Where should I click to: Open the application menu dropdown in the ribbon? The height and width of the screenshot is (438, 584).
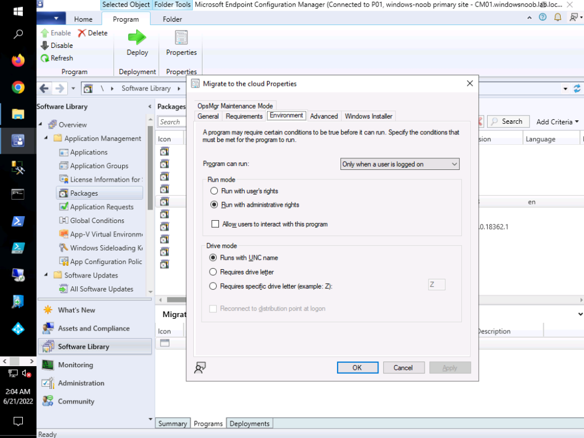coord(51,18)
